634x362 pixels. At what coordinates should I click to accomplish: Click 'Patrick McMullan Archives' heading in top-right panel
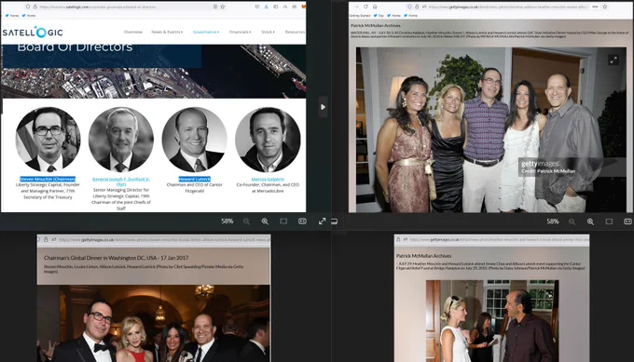[x=375, y=25]
